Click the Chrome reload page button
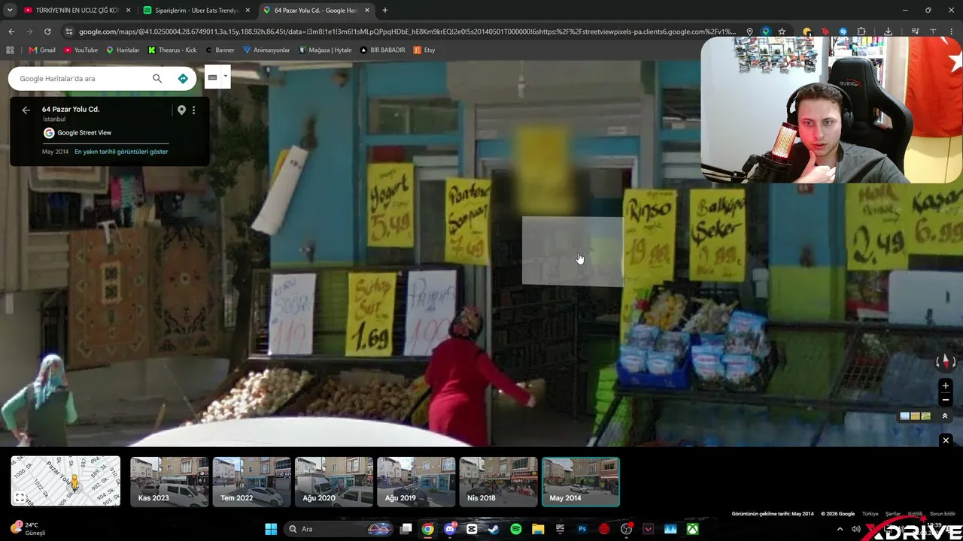Image resolution: width=963 pixels, height=541 pixels. tap(47, 32)
